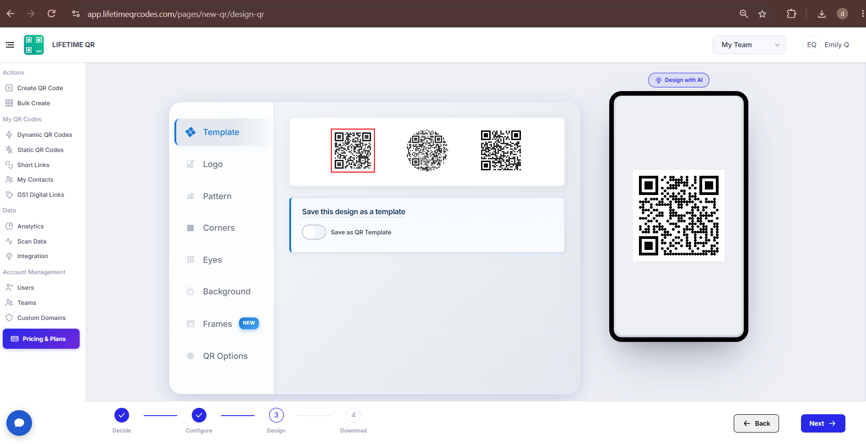Image resolution: width=866 pixels, height=444 pixels.
Task: Click the Next button
Action: (823, 423)
